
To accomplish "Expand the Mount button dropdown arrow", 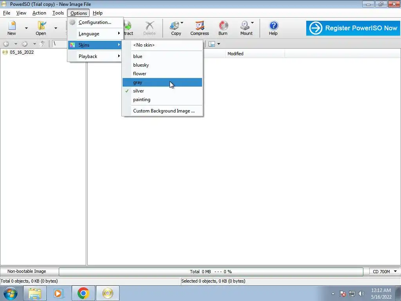I will tap(252, 23).
